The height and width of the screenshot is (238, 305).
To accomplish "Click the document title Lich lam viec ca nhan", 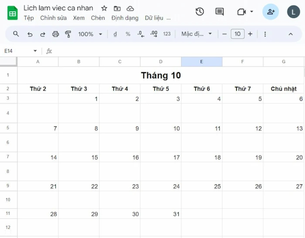I will pos(58,8).
